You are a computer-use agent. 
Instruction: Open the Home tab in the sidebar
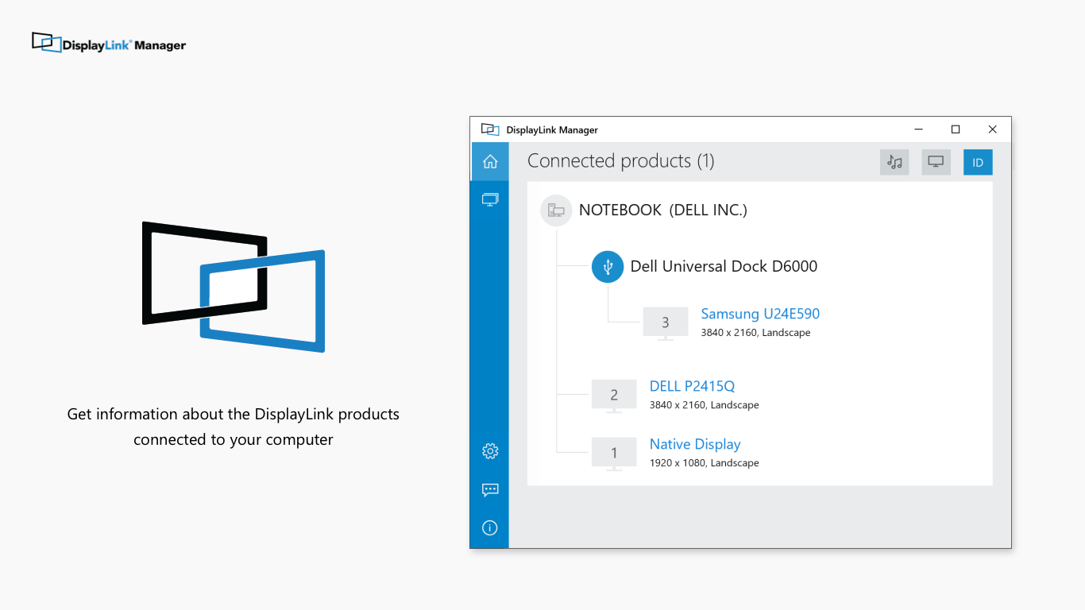(x=489, y=161)
